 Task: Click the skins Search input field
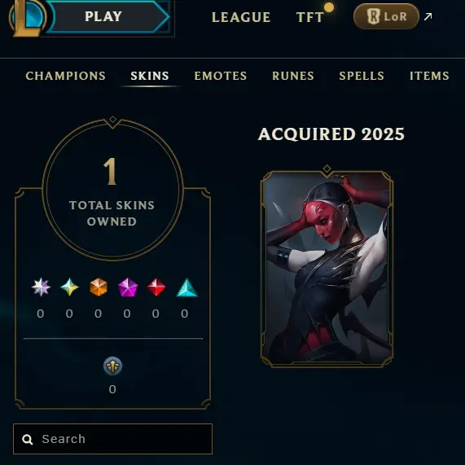(112, 439)
